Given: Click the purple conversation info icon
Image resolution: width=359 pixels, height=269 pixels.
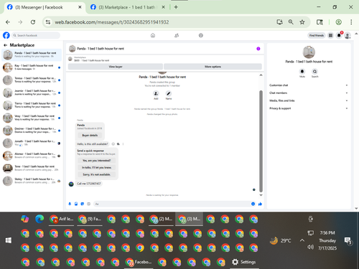Looking at the screenshot, I should pyautogui.click(x=258, y=49).
